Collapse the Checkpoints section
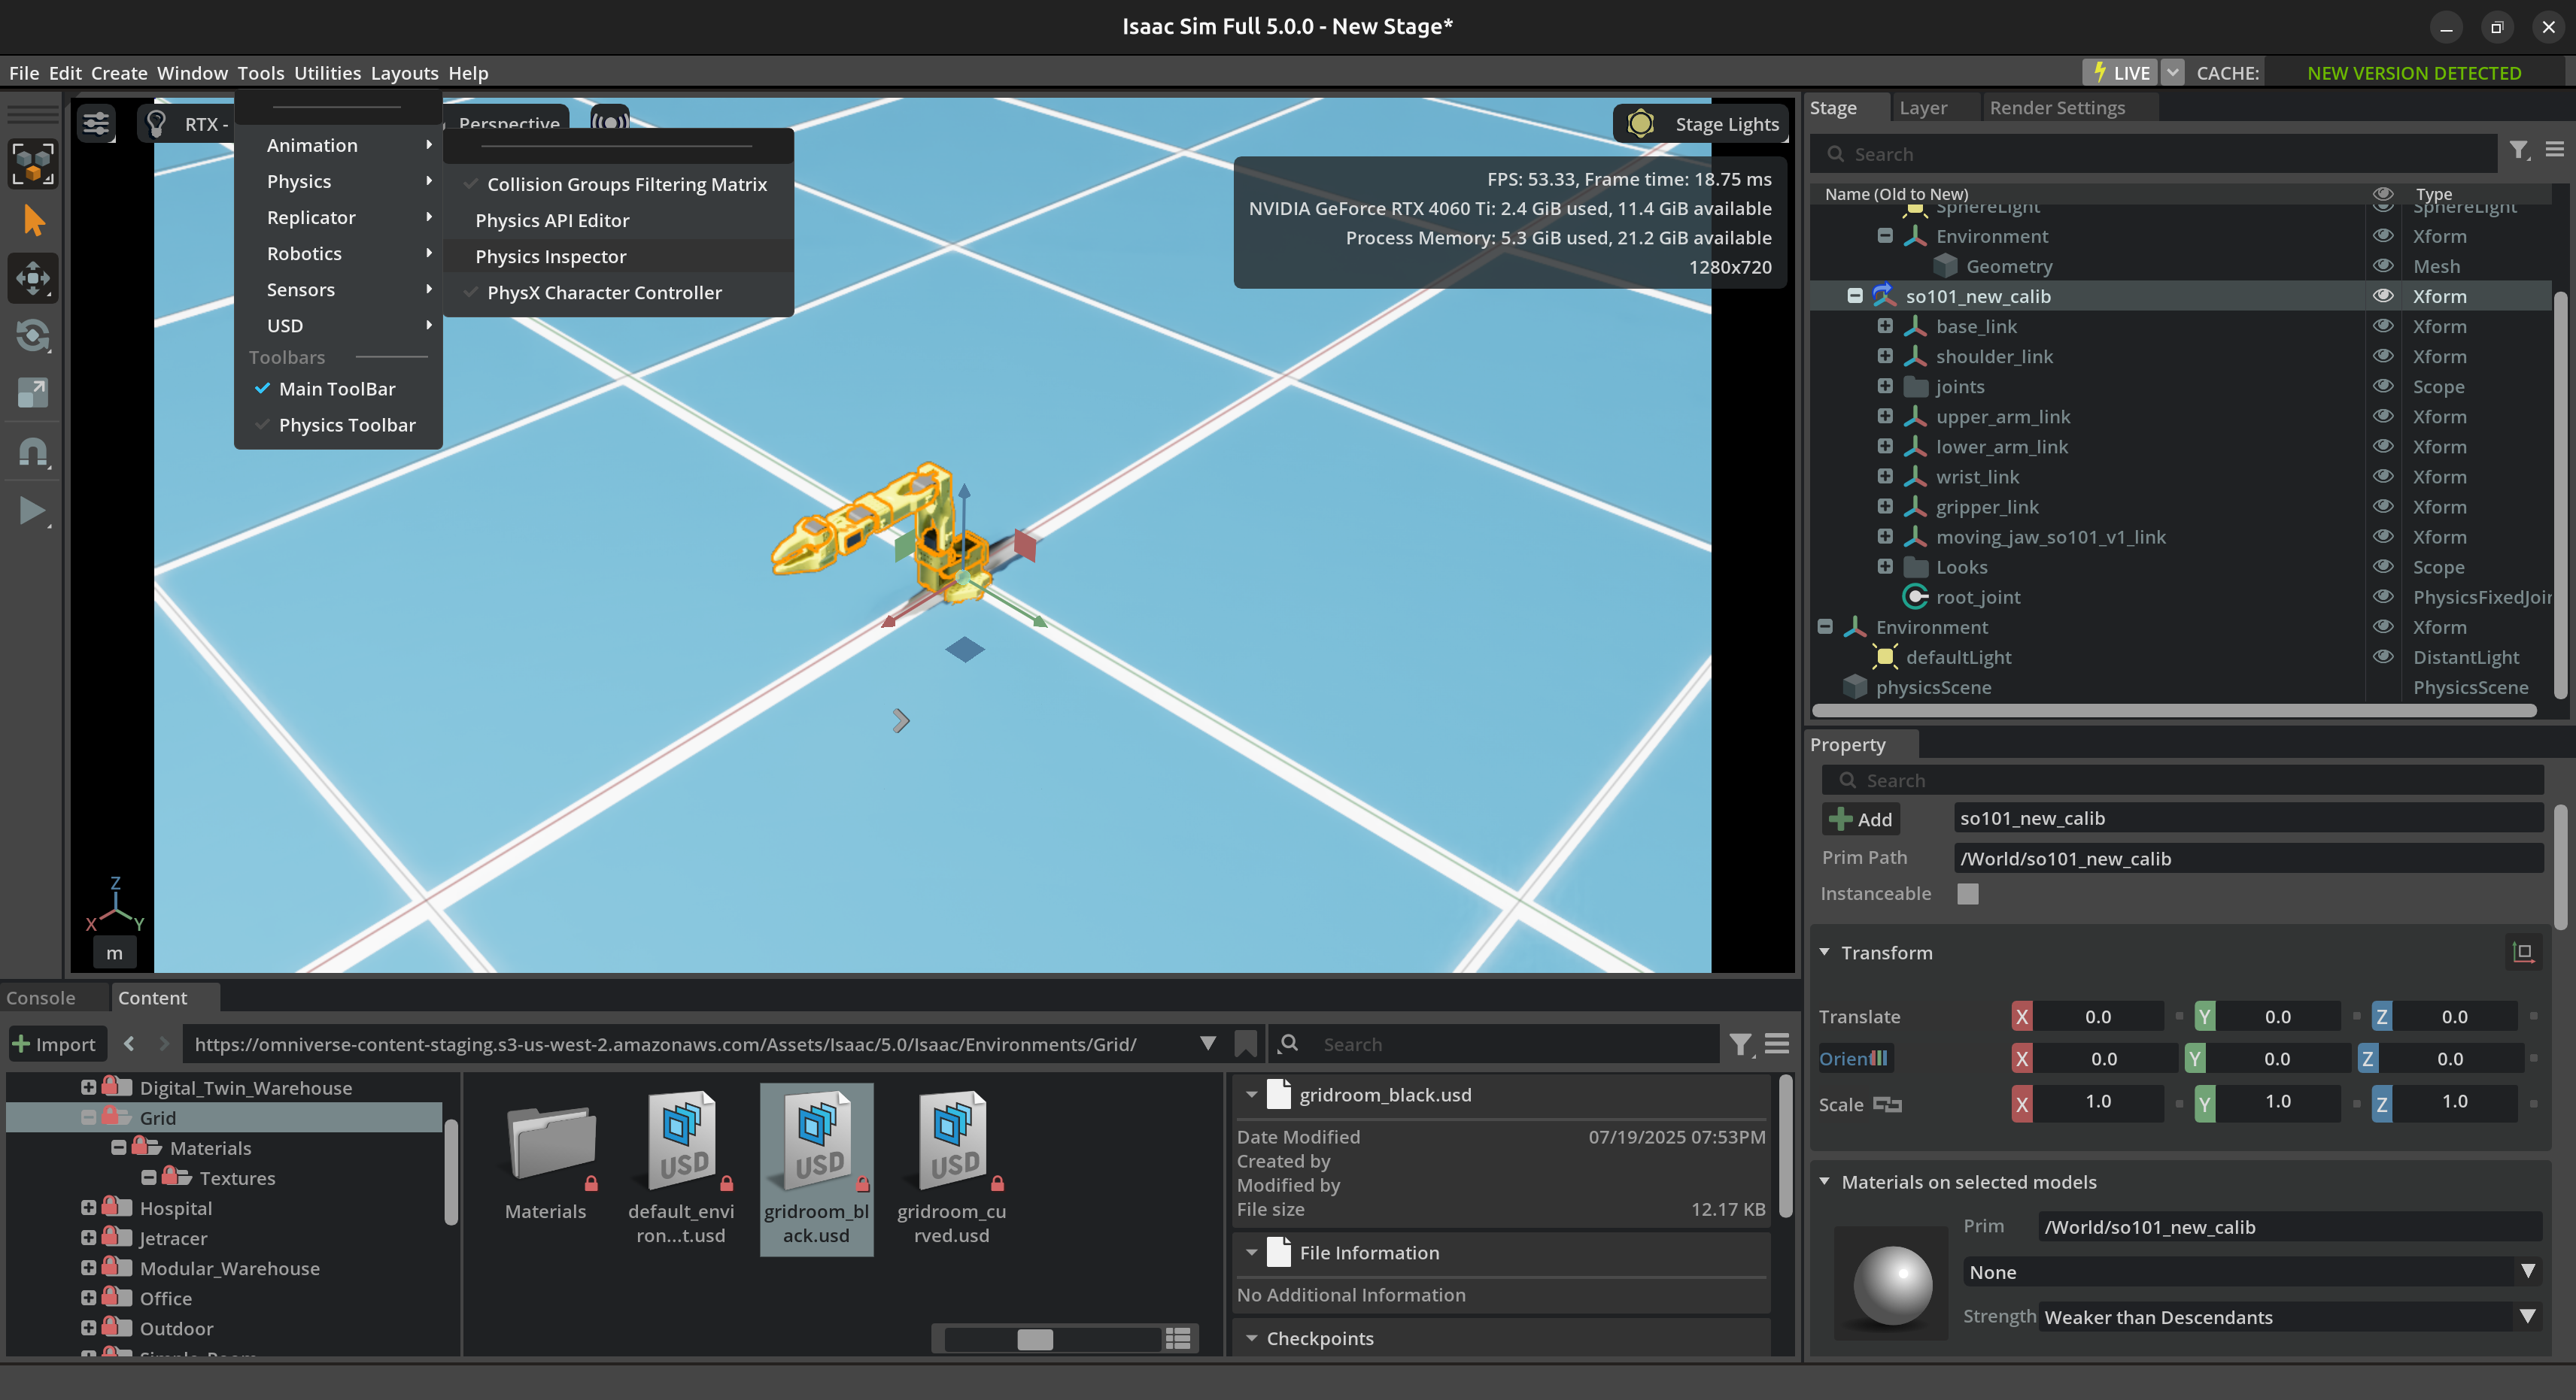The image size is (2576, 1400). pos(1251,1338)
